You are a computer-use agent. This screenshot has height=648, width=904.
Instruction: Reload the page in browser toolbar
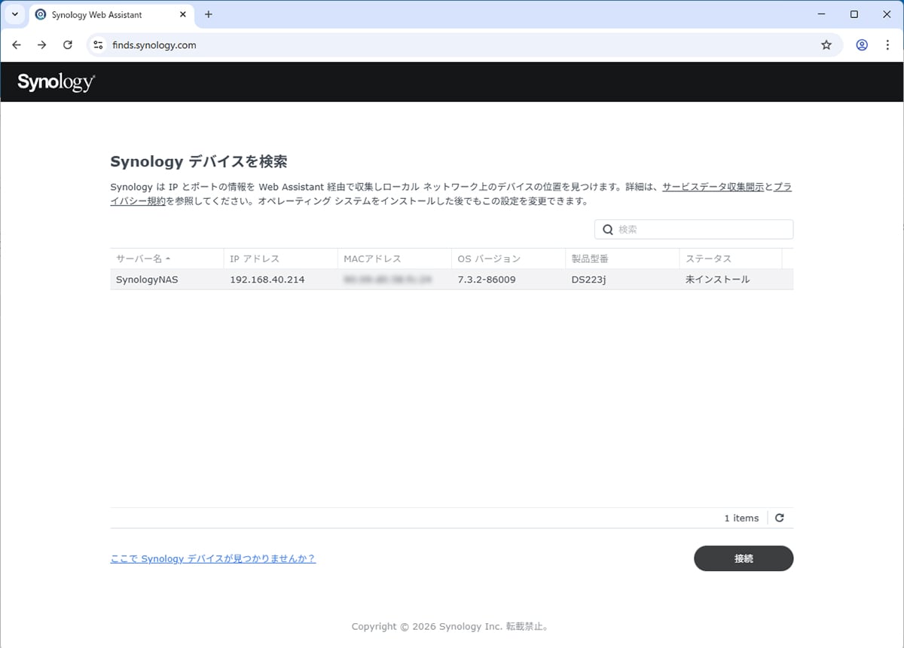(x=67, y=45)
